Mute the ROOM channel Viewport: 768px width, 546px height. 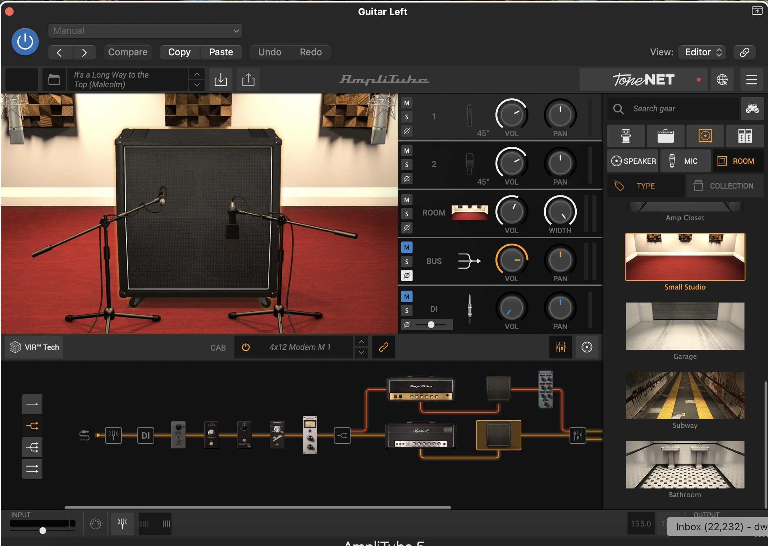[407, 200]
